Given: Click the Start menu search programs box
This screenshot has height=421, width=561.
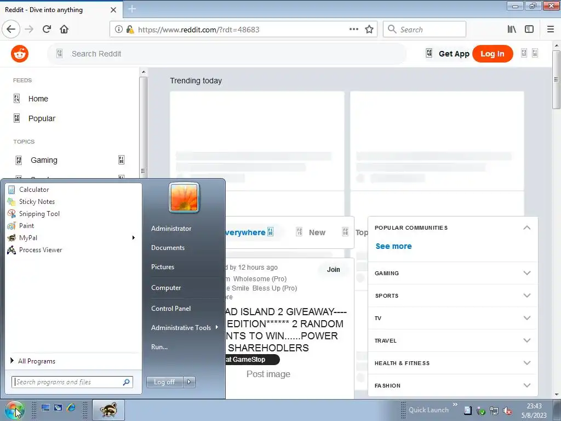Looking at the screenshot, I should (x=72, y=382).
